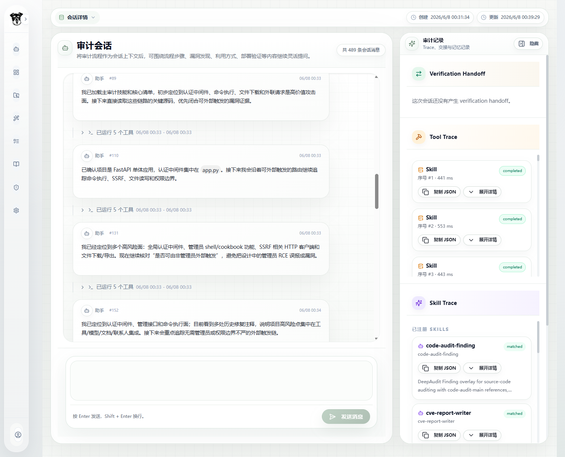Click the audit record panel scrollbar
This screenshot has width=565, height=457.
point(547,190)
